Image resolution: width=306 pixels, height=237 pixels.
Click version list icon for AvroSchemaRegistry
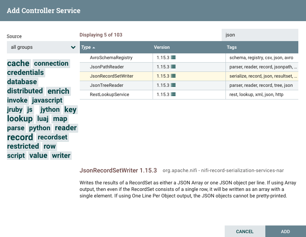click(x=173, y=58)
